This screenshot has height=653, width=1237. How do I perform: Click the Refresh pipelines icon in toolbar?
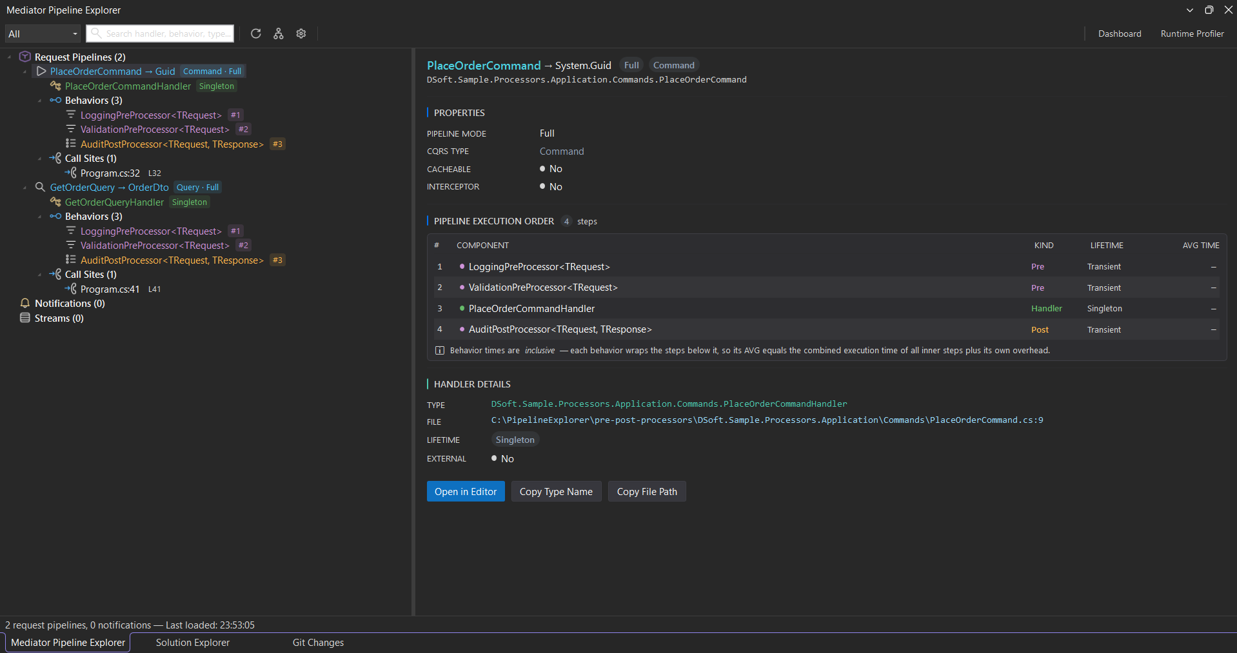[x=256, y=34]
